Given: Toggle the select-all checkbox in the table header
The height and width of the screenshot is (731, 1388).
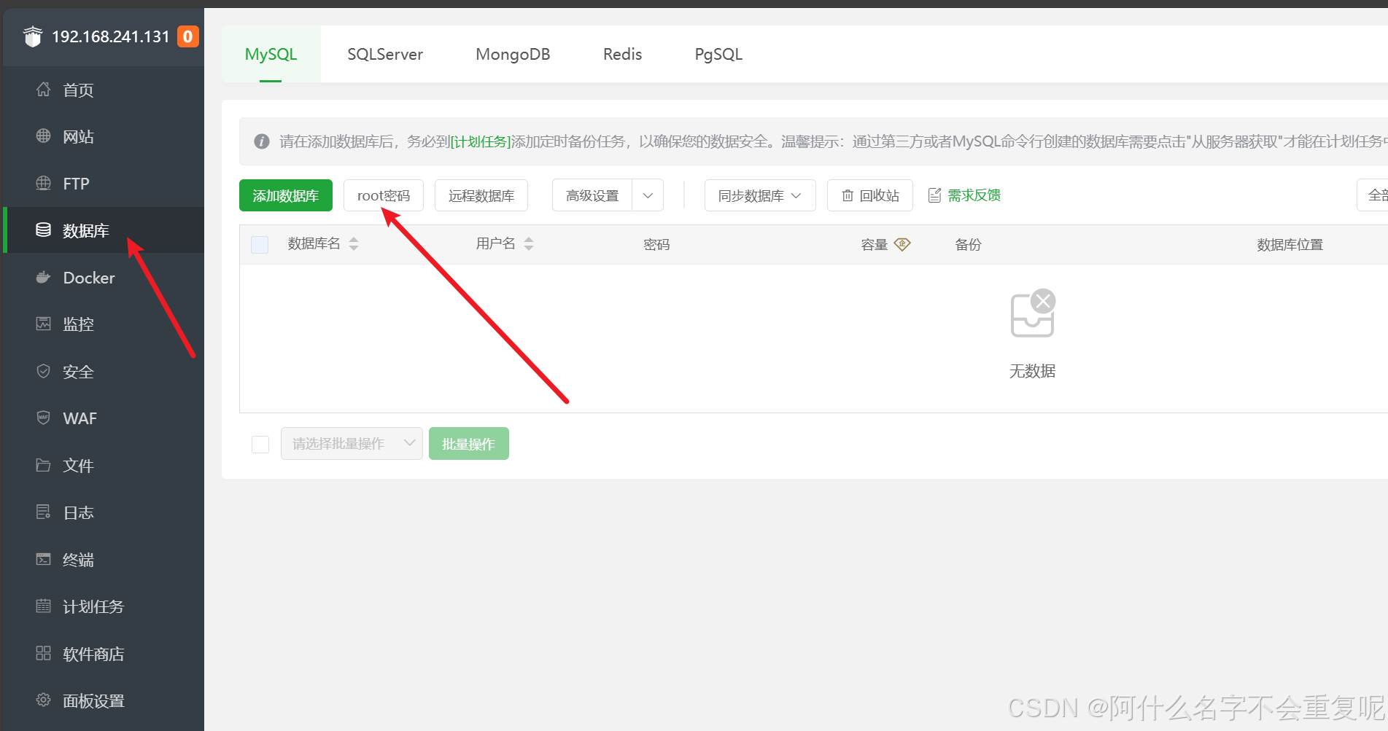Looking at the screenshot, I should (260, 245).
